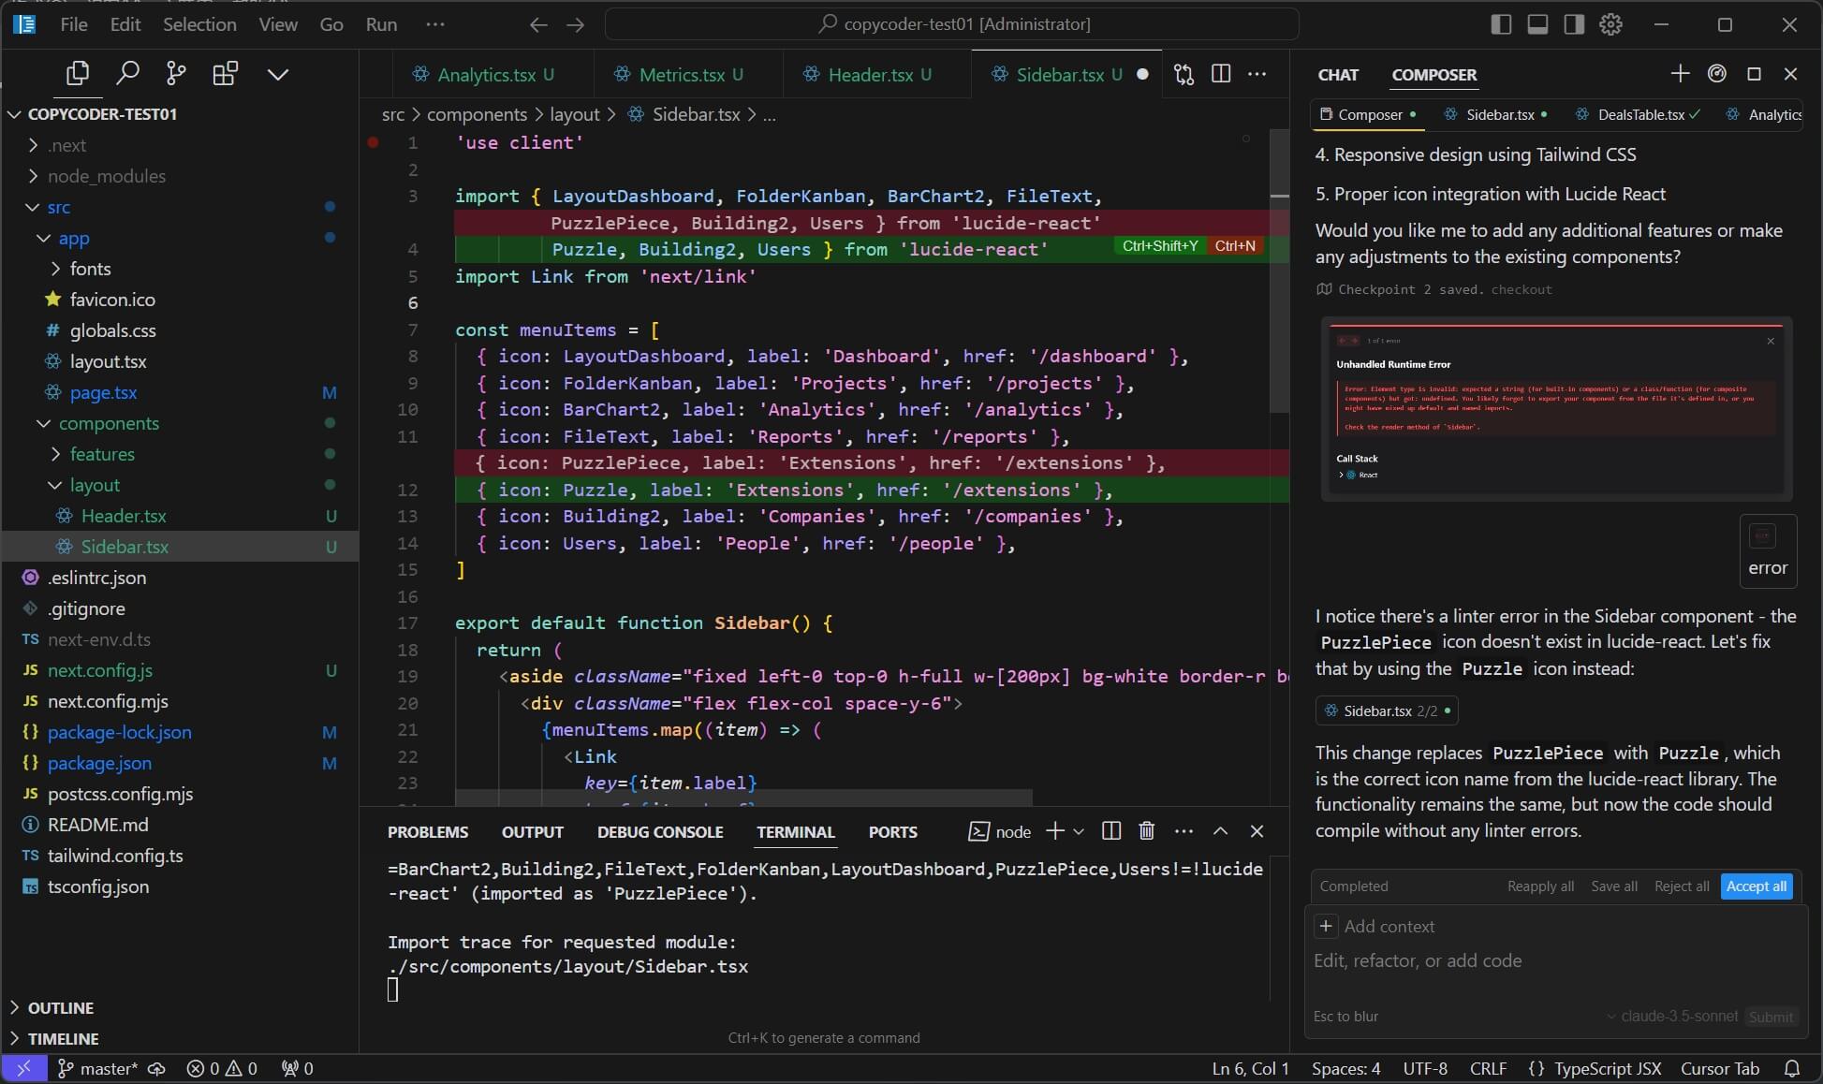
Task: Split the editor right
Action: [x=1221, y=74]
